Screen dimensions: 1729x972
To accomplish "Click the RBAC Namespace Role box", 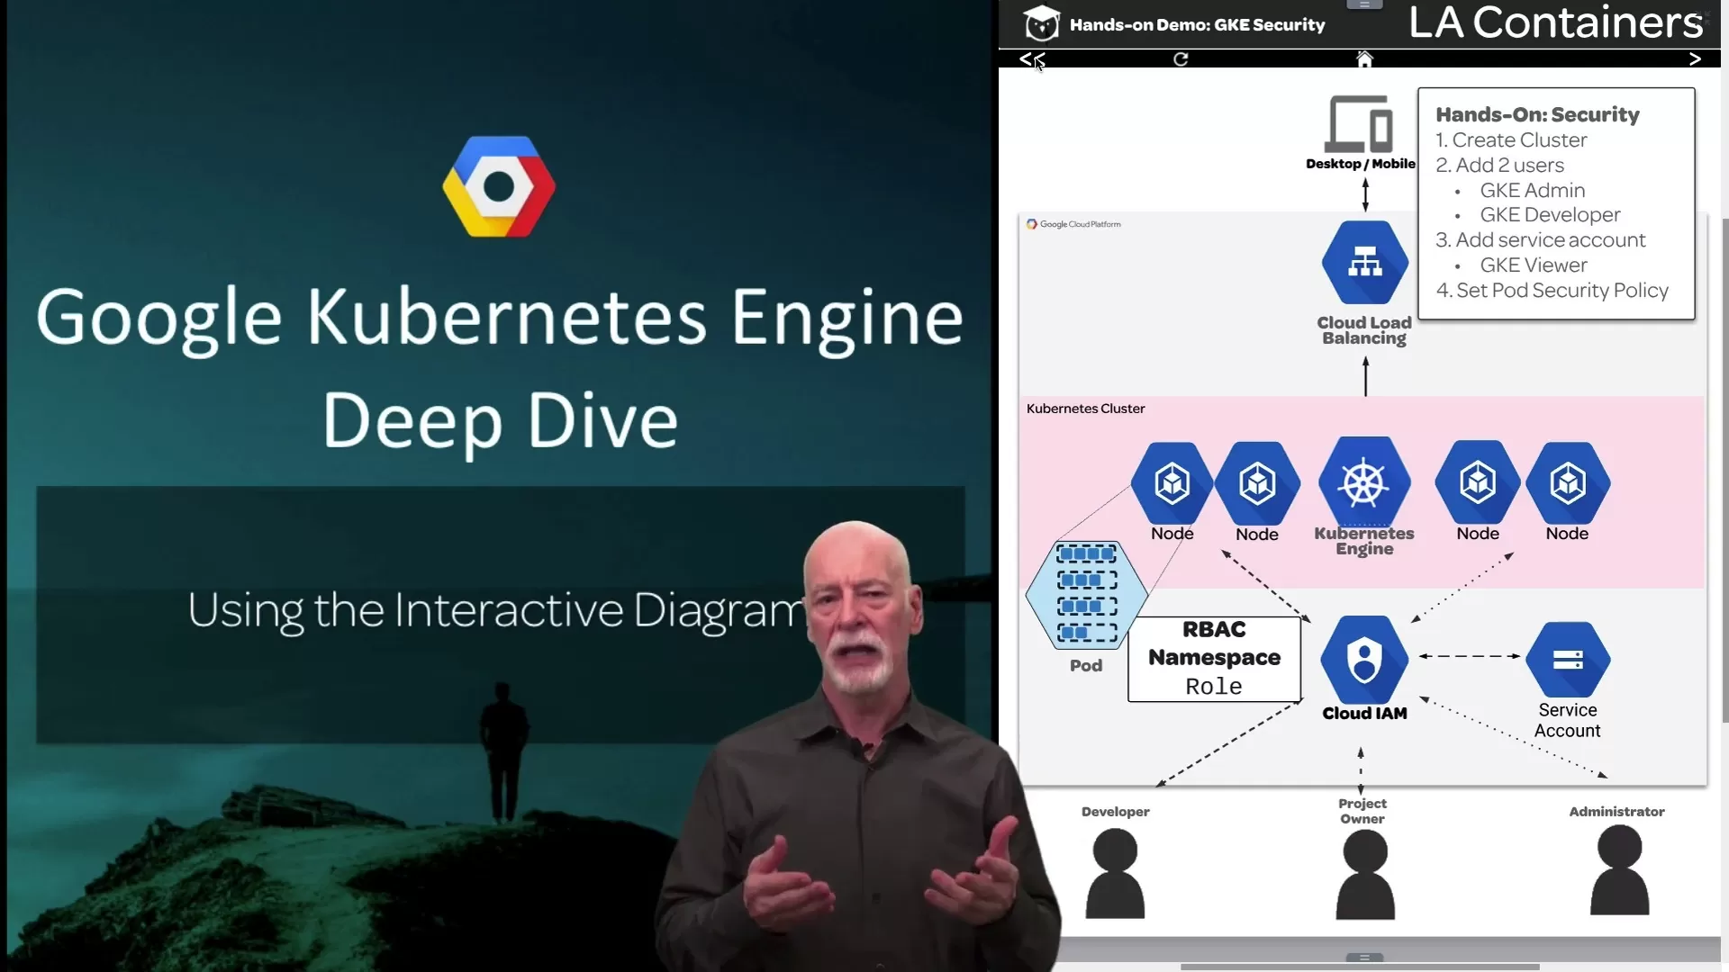I will tap(1214, 658).
